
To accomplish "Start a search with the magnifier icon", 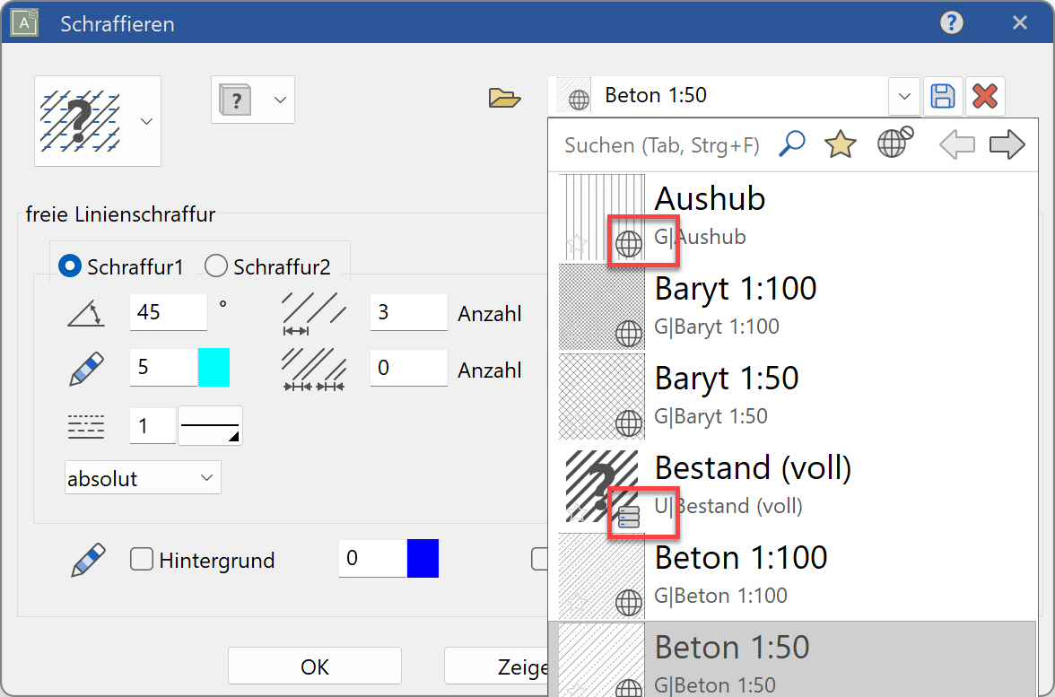I will click(x=792, y=144).
